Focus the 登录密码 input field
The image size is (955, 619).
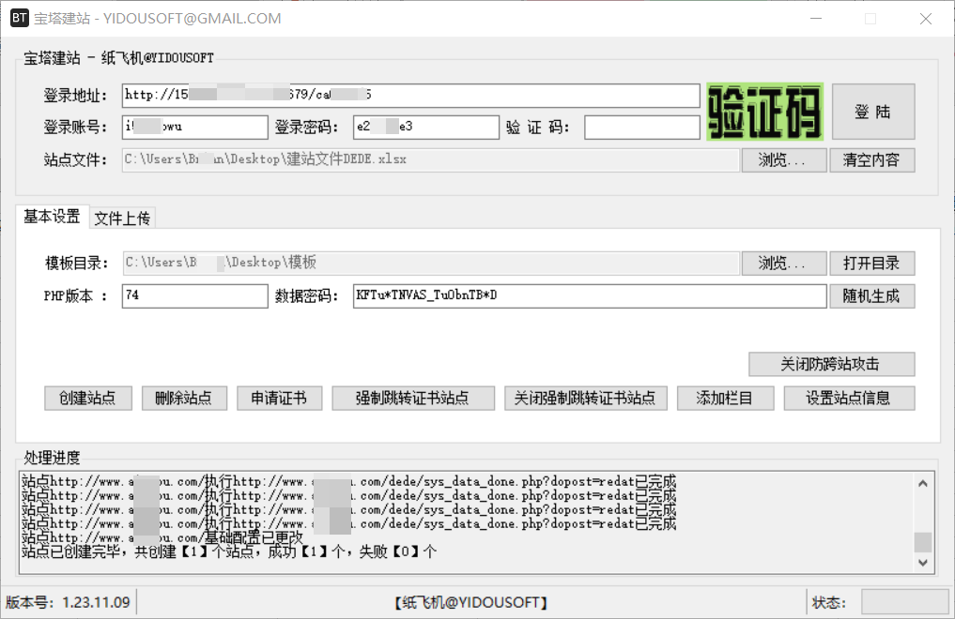(x=425, y=128)
